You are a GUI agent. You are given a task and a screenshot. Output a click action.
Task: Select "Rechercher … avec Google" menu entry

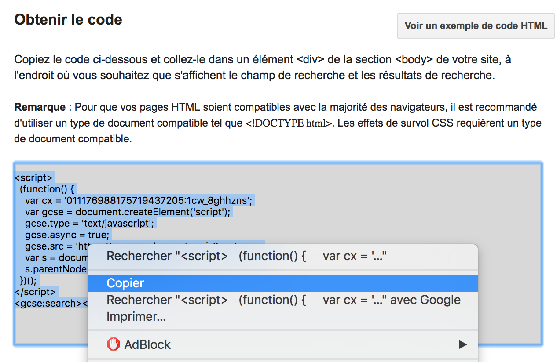coord(283,300)
